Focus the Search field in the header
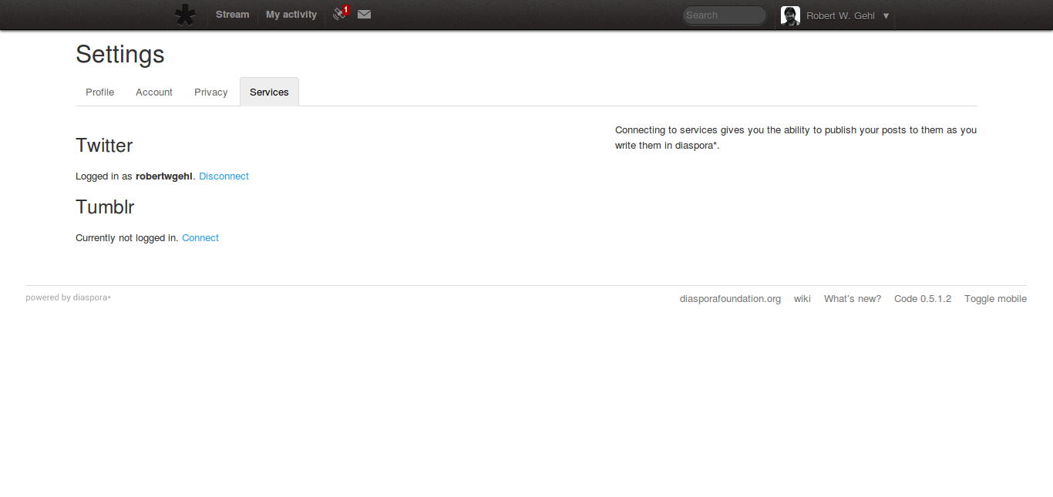The image size is (1053, 497). tap(725, 15)
